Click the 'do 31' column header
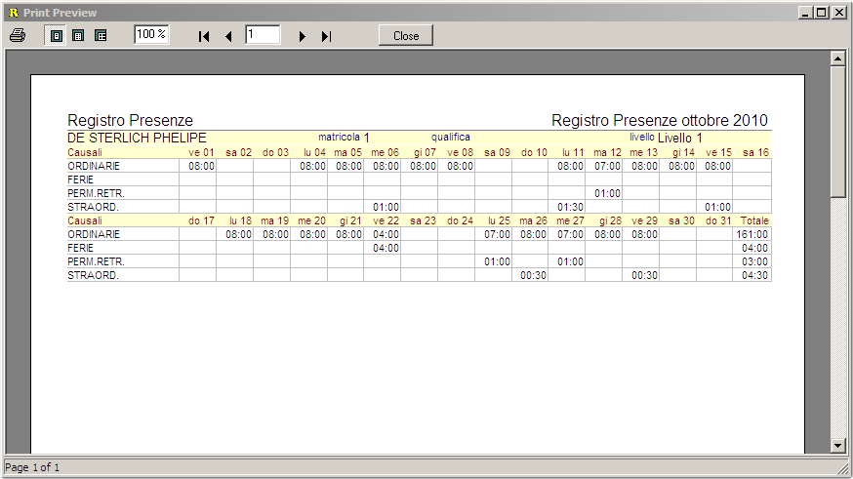The width and height of the screenshot is (853, 479). coord(718,220)
